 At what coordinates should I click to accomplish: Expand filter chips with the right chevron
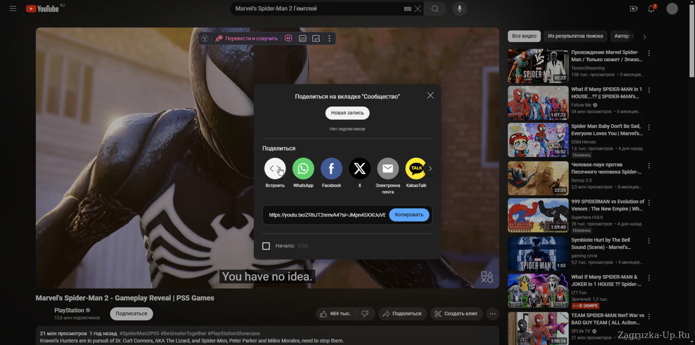tap(644, 37)
